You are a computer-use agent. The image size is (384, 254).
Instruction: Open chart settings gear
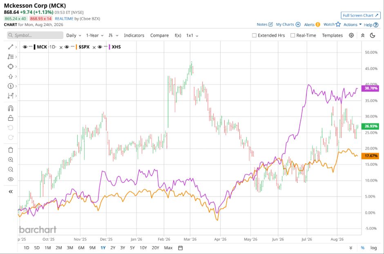(x=351, y=35)
